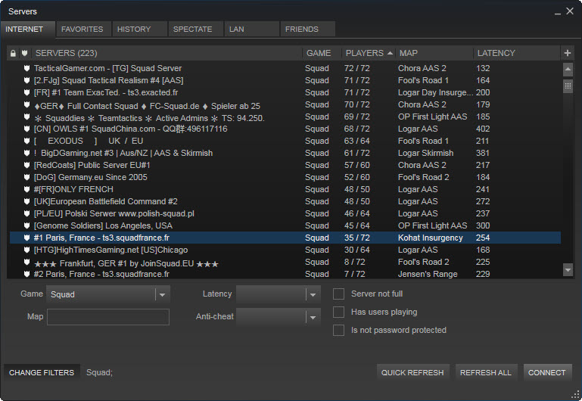Click the shield icon of [CN] OWLS #1 row

(26, 129)
